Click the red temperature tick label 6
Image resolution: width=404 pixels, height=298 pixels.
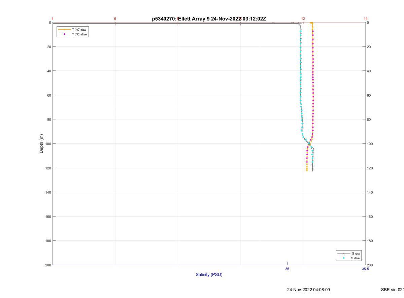click(115, 19)
